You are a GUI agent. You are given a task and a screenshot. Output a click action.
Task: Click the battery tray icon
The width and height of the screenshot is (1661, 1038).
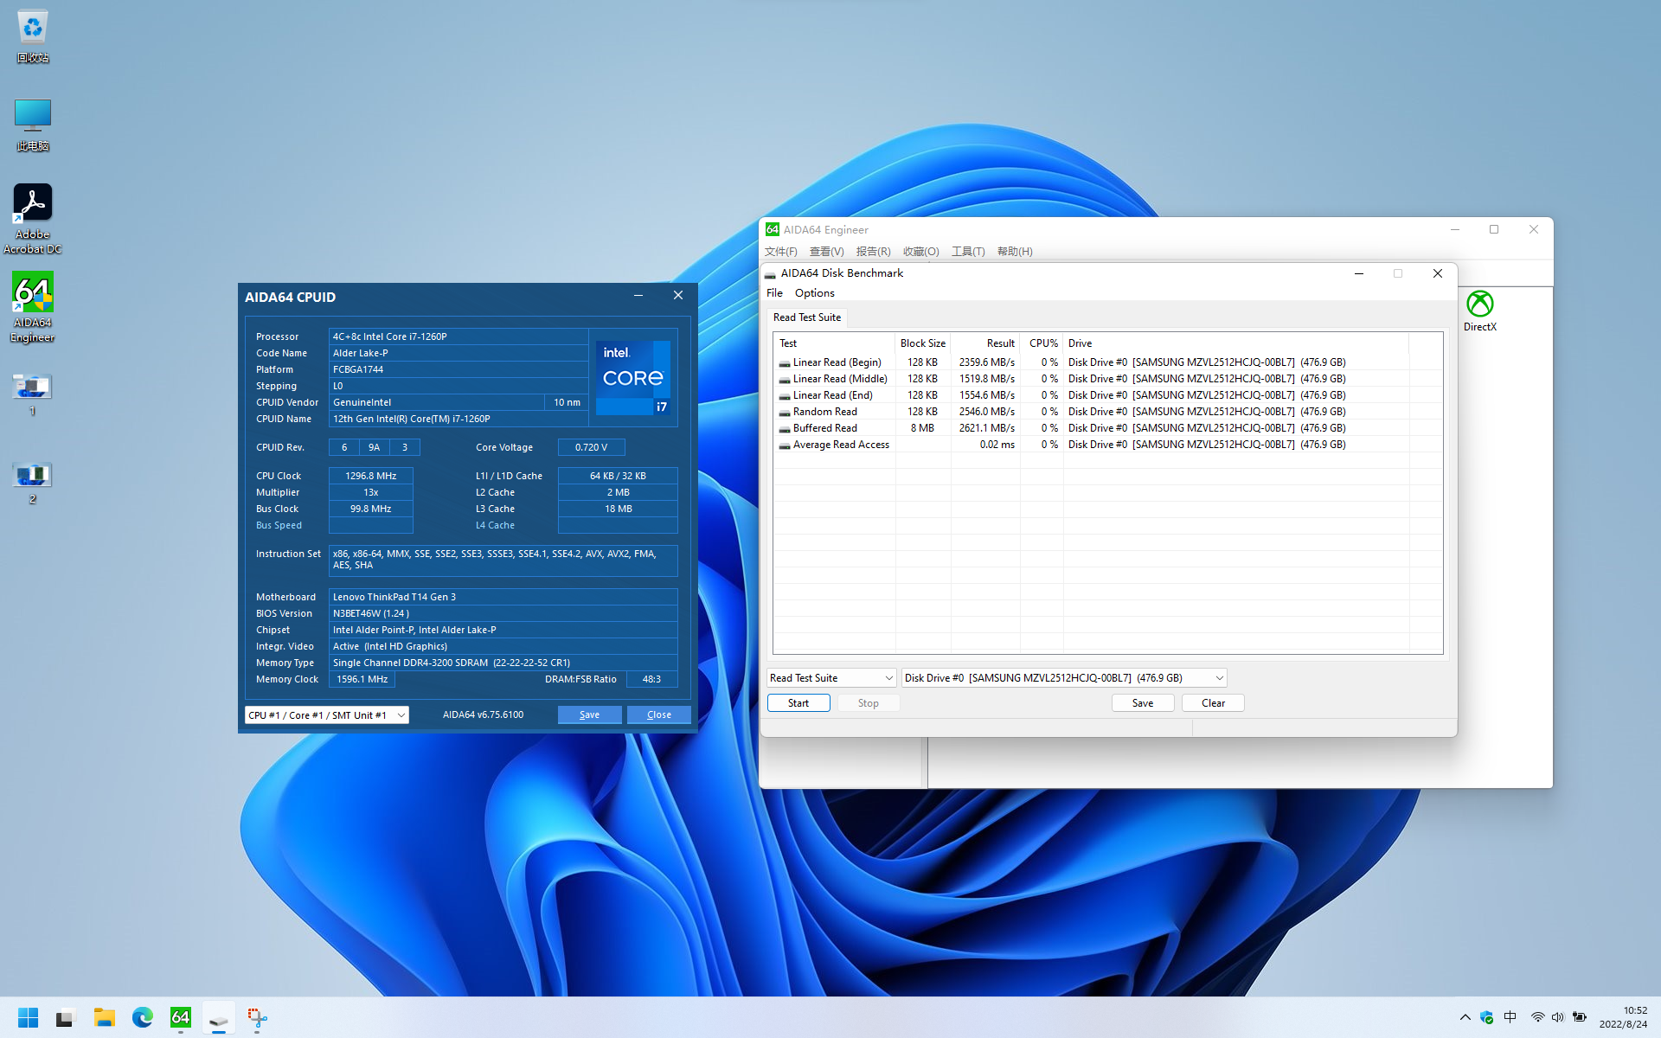point(1579,1017)
